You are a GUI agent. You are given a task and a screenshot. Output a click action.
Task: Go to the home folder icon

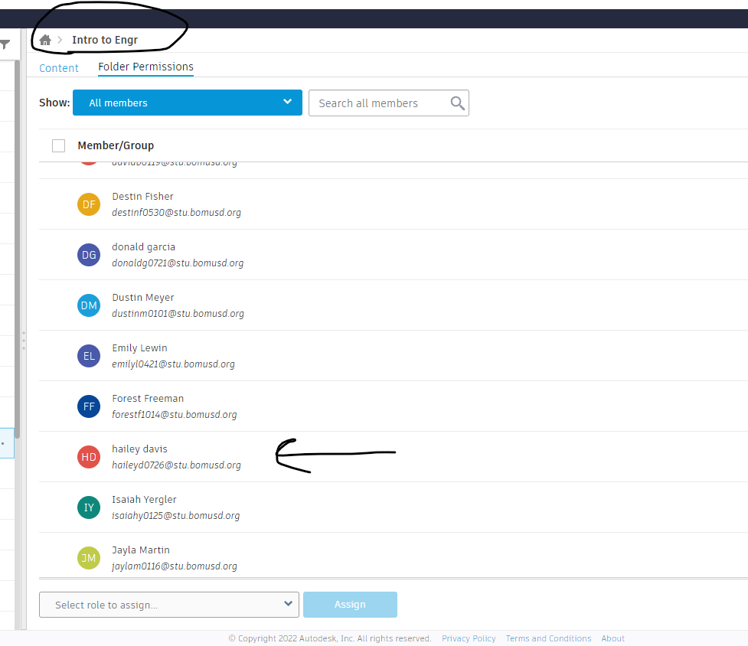coord(45,40)
